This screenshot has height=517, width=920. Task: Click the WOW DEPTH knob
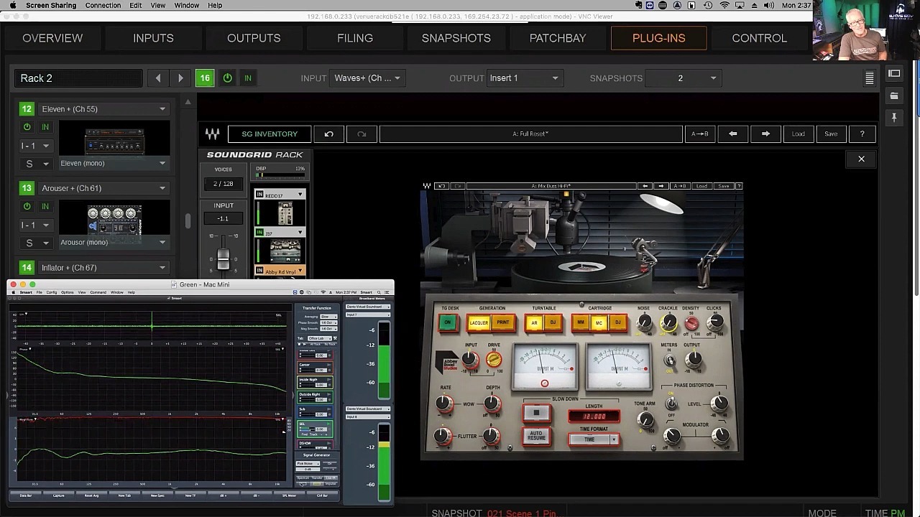coord(493,404)
